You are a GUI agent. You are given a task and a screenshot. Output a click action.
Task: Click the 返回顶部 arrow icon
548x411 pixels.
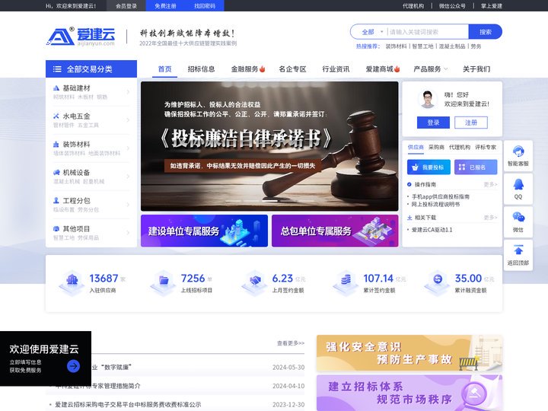(518, 250)
